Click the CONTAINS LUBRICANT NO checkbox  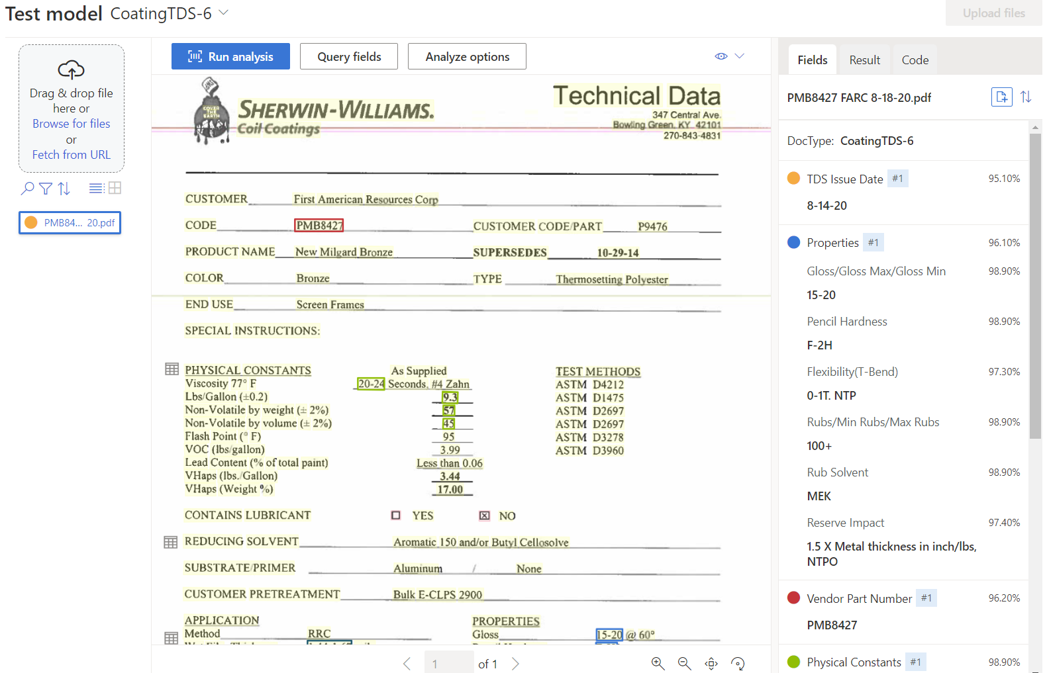click(x=485, y=516)
